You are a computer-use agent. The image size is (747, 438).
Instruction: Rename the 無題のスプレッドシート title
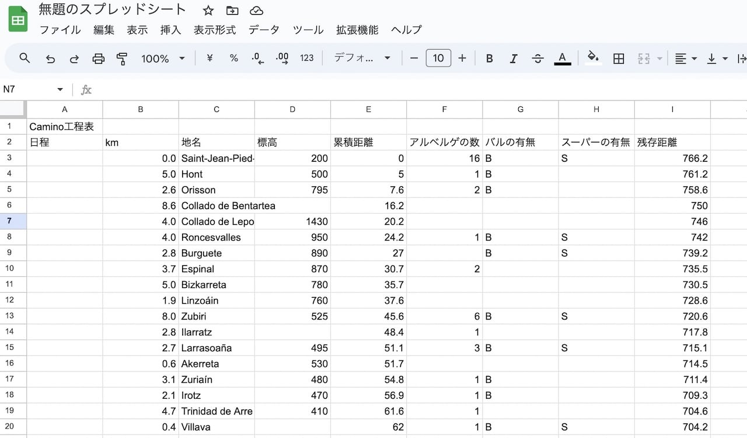tap(112, 10)
